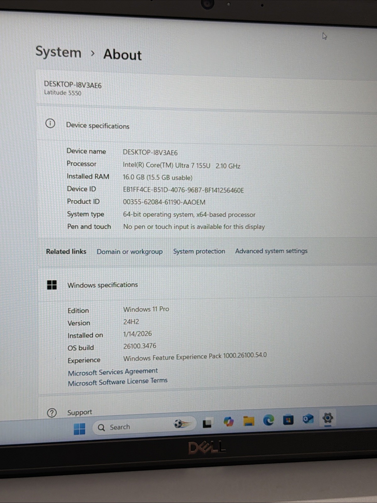This screenshot has width=377, height=503.
Task: Select the 'No pen or touch input' text
Action: [194, 226]
